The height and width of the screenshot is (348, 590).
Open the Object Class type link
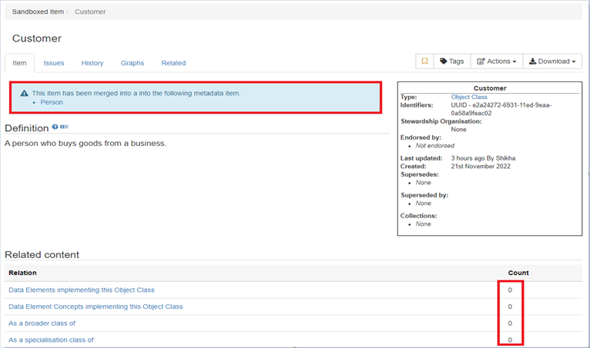[469, 98]
